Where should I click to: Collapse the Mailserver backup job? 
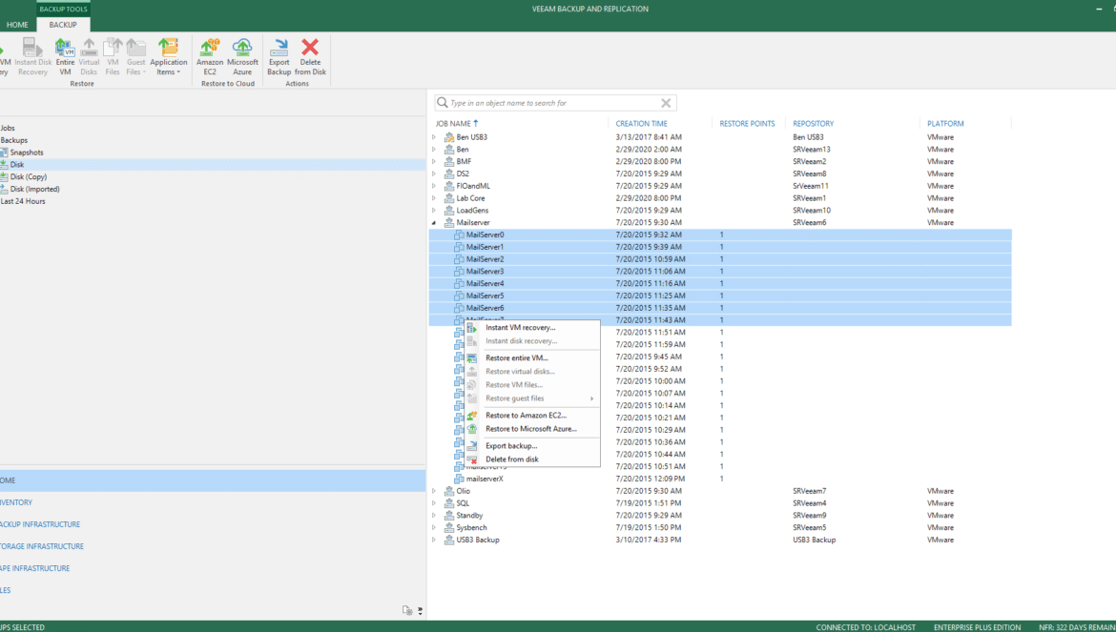(x=434, y=222)
